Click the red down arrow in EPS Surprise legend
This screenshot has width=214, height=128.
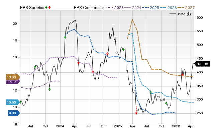pyautogui.click(x=49, y=8)
